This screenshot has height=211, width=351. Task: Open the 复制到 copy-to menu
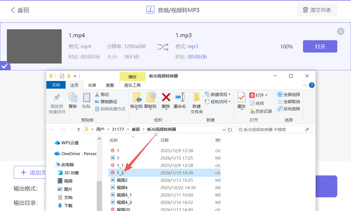(150, 100)
